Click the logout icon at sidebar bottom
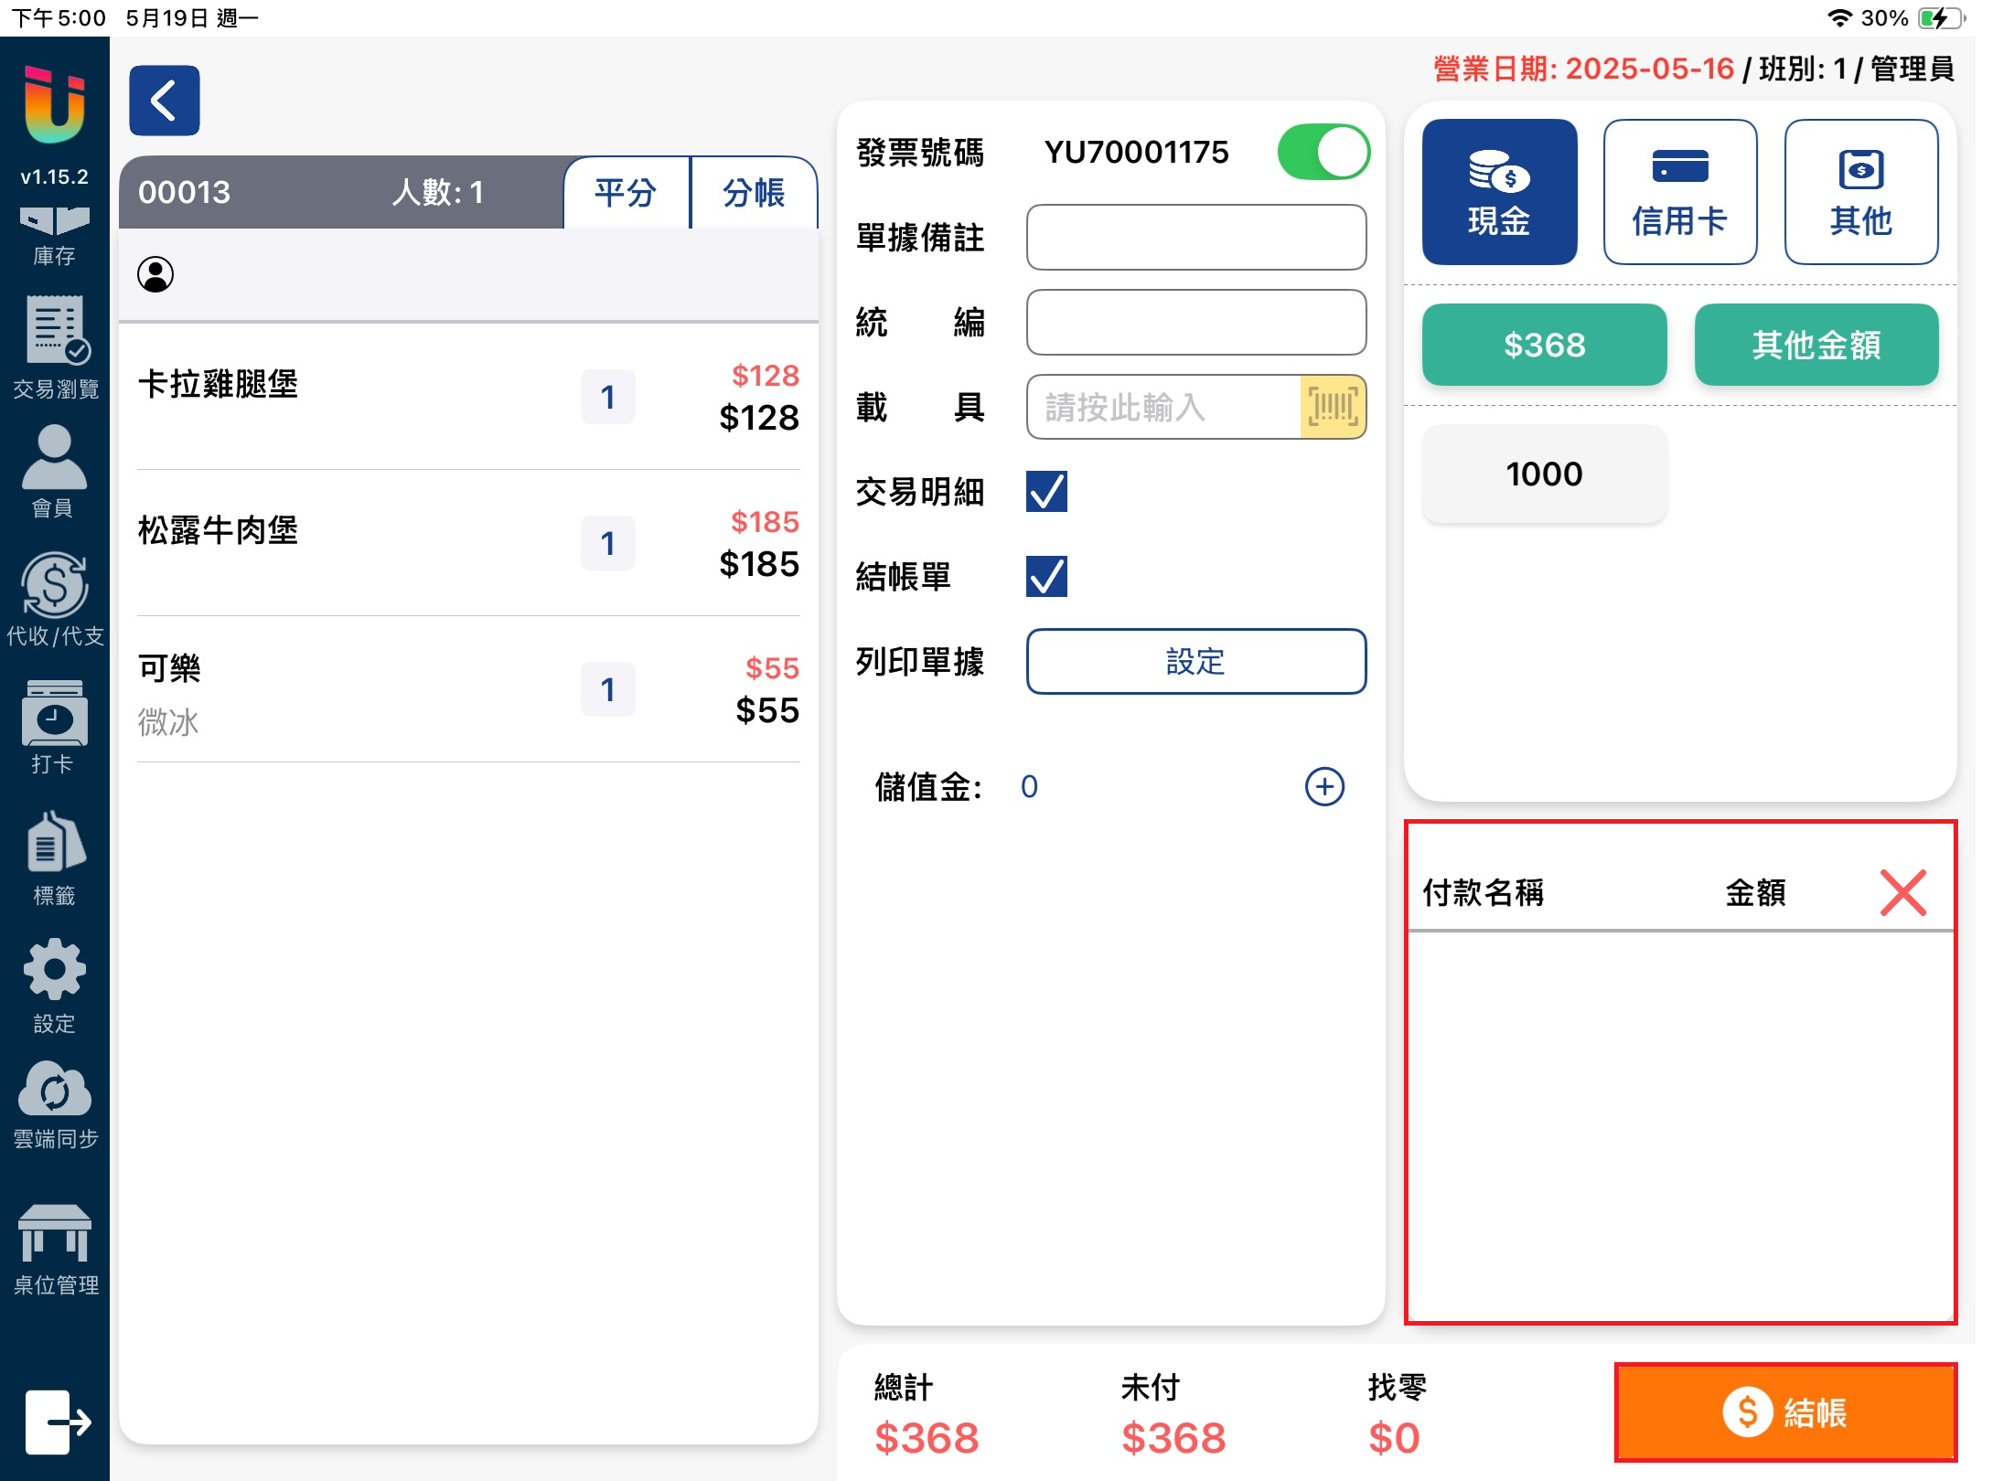The width and height of the screenshot is (1992, 1481). (57, 1421)
